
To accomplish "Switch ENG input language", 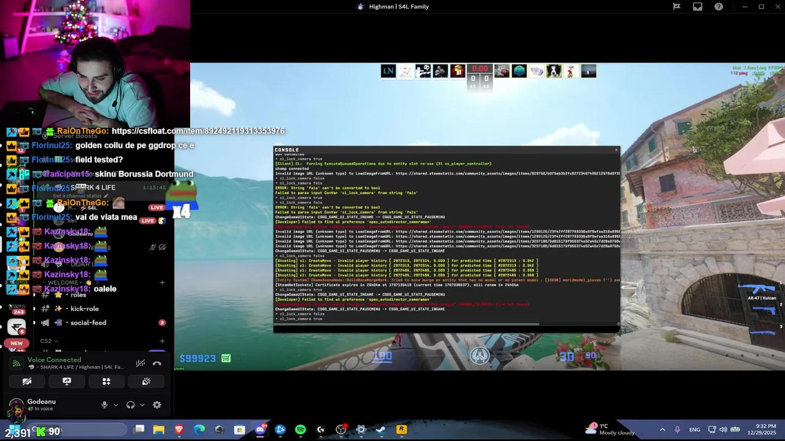I will coord(695,430).
